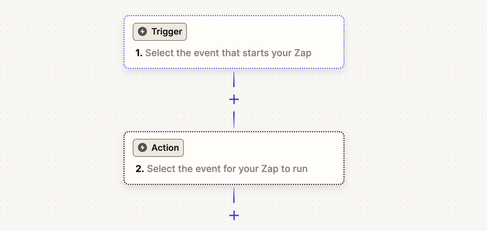Screen dimensions: 487x231
Task: Add a step below the Action card
Action: click(x=234, y=215)
